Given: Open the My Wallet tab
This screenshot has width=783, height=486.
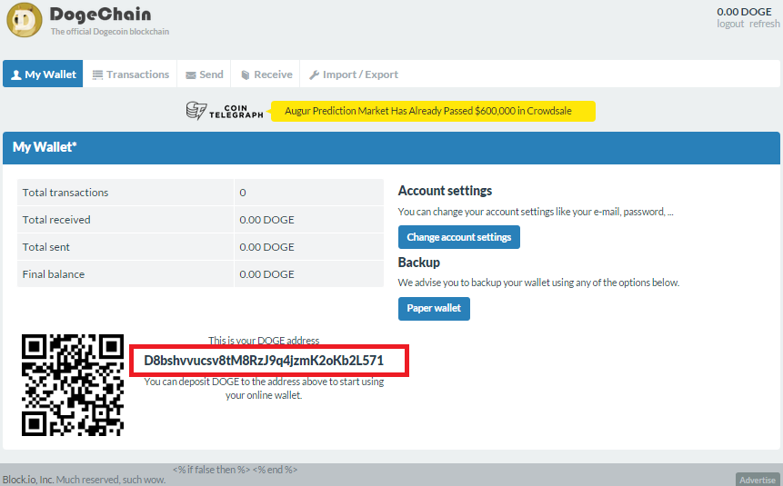Looking at the screenshot, I should [x=43, y=74].
